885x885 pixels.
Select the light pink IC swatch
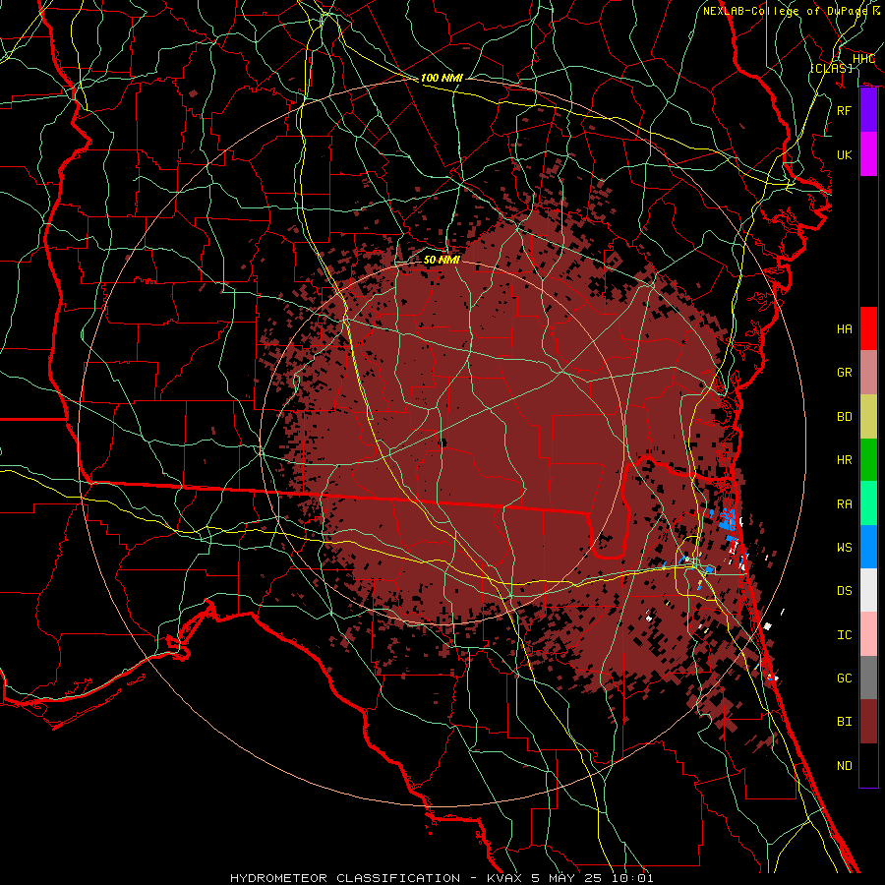(868, 634)
